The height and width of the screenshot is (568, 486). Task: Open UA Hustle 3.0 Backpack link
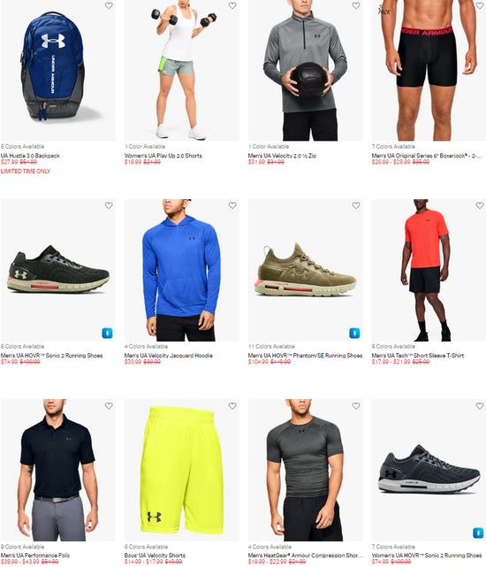tap(30, 156)
